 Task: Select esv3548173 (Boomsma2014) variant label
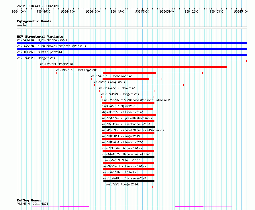point(112,76)
